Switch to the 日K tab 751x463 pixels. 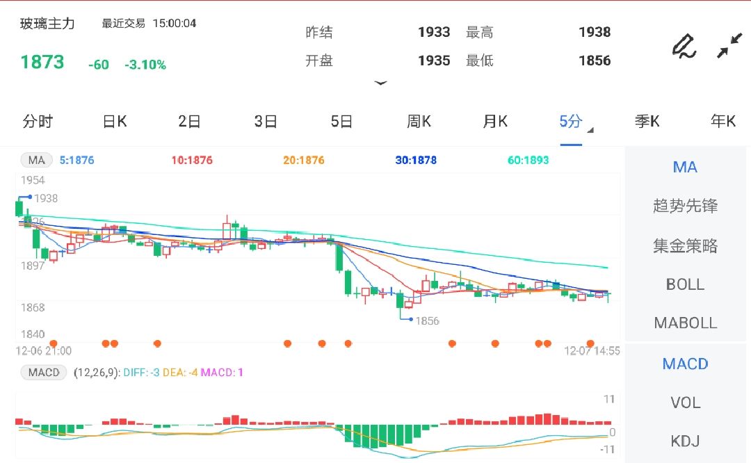coord(113,121)
